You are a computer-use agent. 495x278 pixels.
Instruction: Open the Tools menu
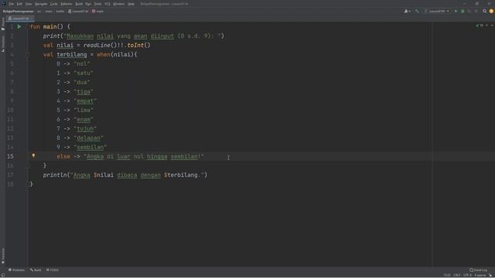(98, 4)
